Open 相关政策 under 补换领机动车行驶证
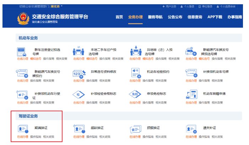Viewport: 249px width, 145px height. (x=49, y=103)
